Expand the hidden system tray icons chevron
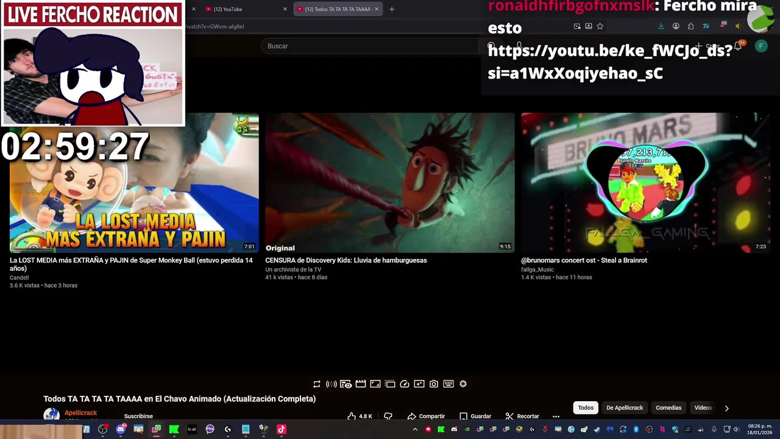Viewport: 780px width, 439px height. 415,429
